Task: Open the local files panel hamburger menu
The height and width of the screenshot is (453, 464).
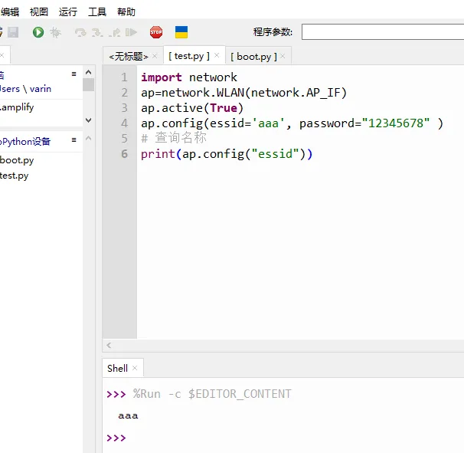Action: [x=74, y=74]
